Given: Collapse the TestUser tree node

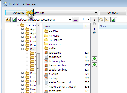Looking at the screenshot, I should pyautogui.click(x=18, y=25).
